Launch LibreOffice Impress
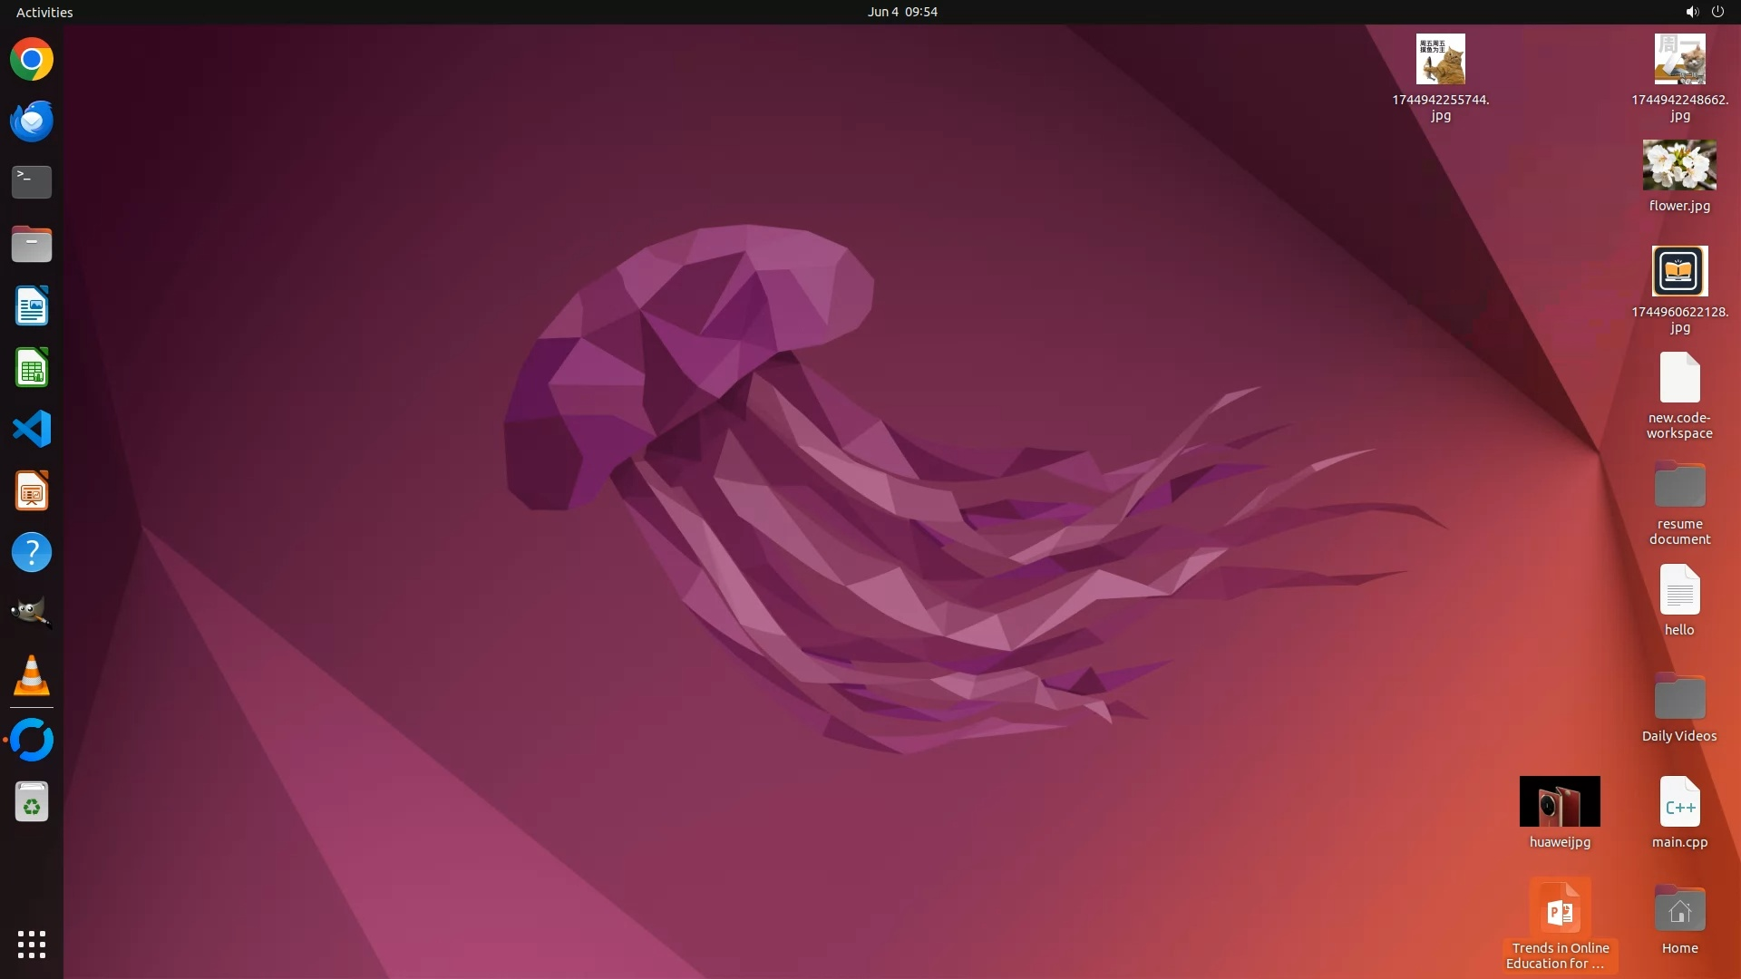This screenshot has width=1741, height=979. [x=32, y=491]
